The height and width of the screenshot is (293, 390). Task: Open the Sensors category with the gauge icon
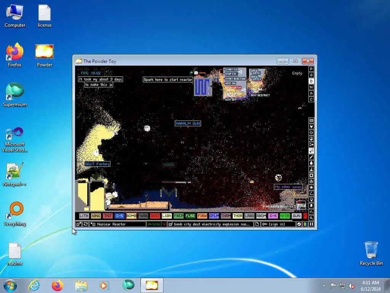311,139
